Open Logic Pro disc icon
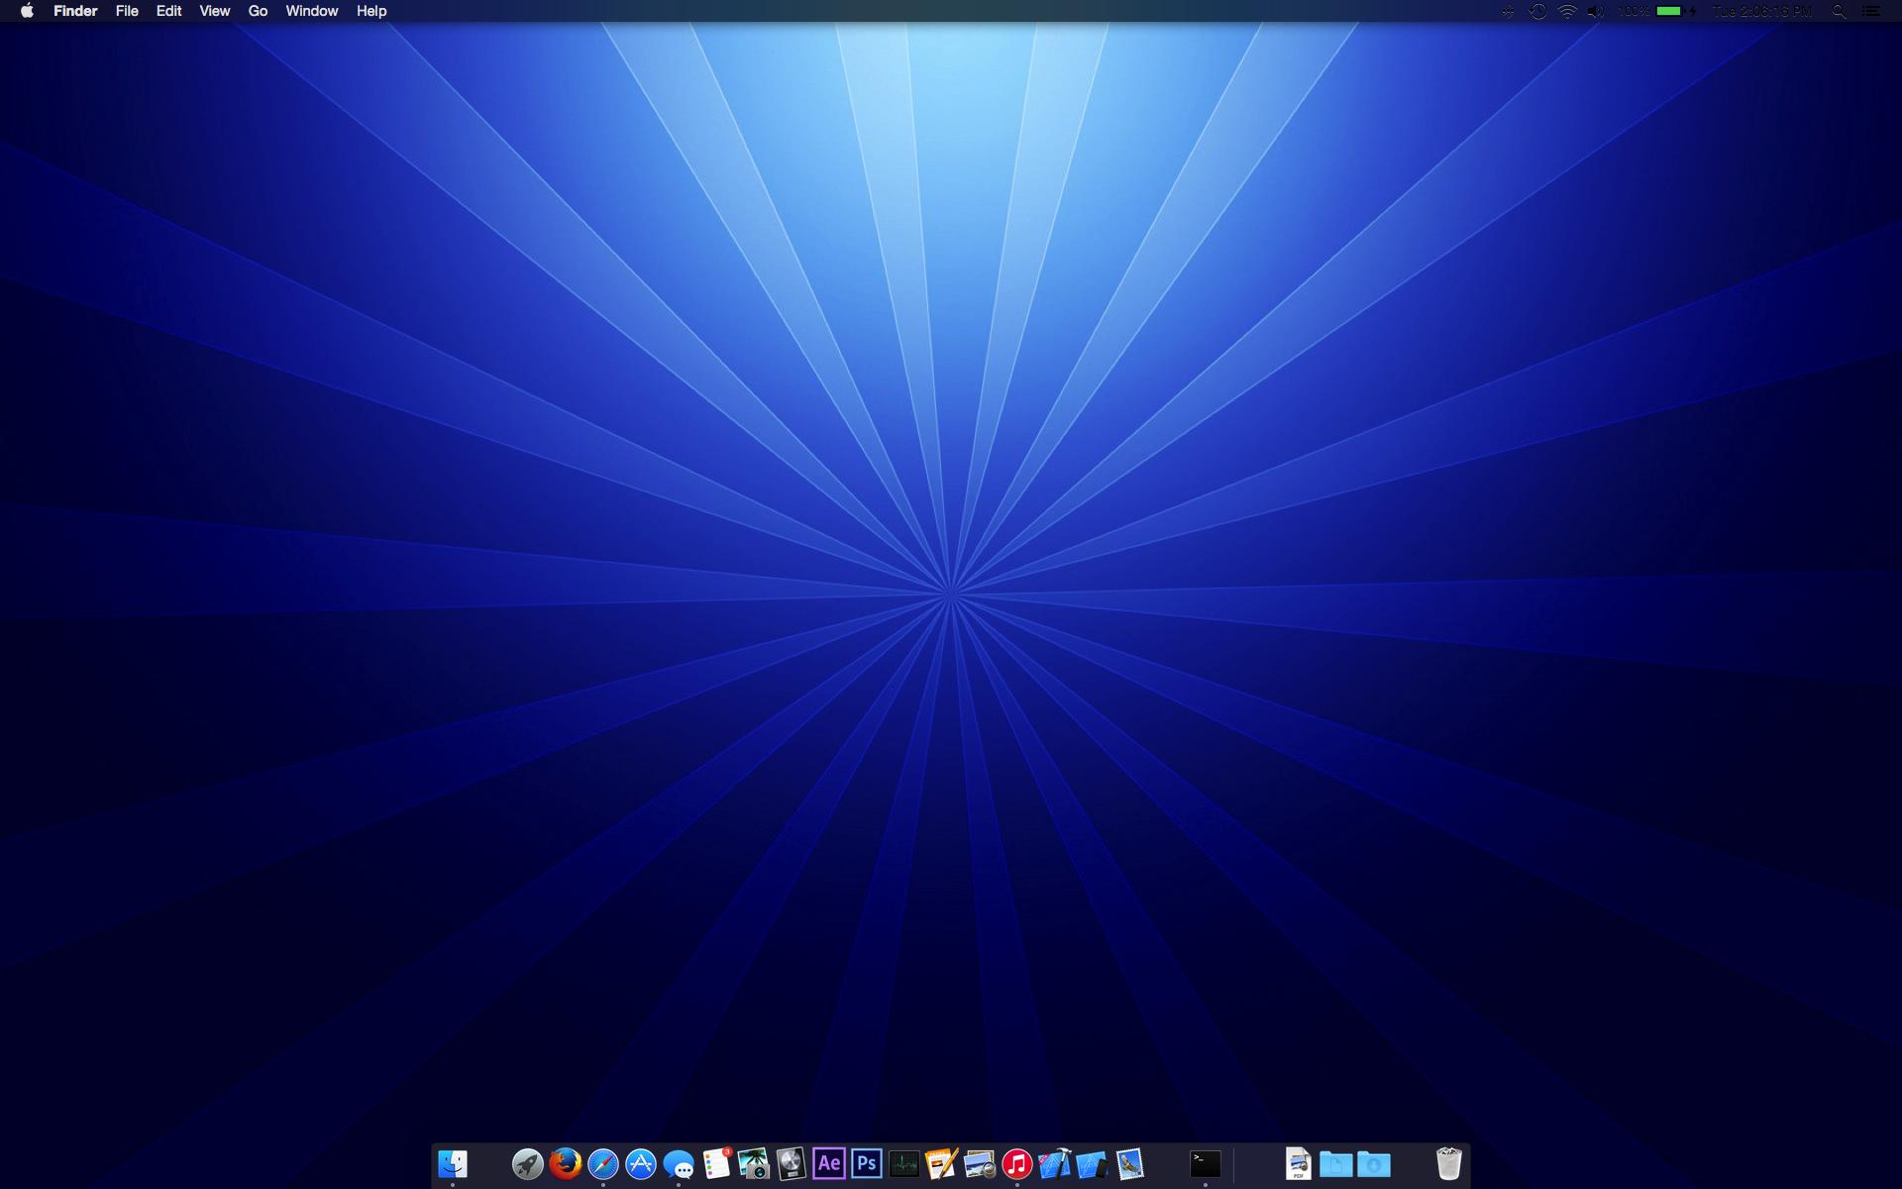Viewport: 1902px width, 1189px height. tap(792, 1163)
